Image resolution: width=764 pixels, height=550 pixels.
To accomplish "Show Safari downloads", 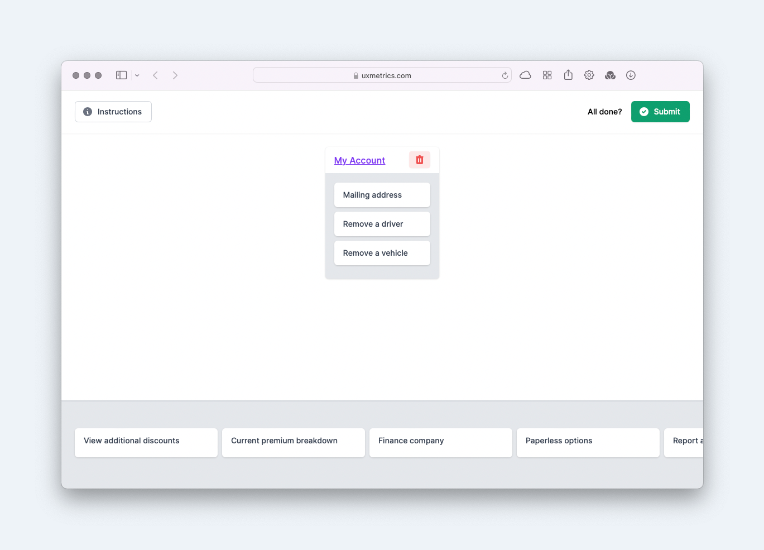I will tap(631, 75).
